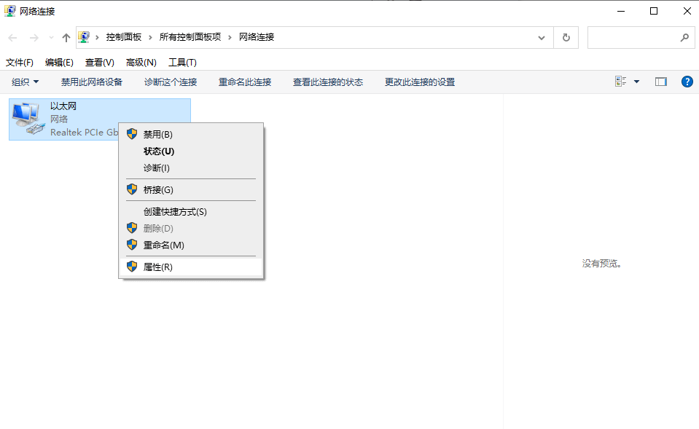Viewport: 699px width, 429px height.
Task: Toggle the preview pane icon
Action: tap(660, 81)
